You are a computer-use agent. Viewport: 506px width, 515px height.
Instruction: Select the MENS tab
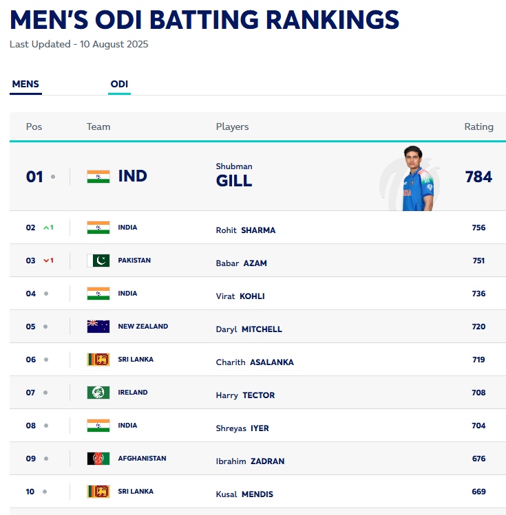coord(25,85)
